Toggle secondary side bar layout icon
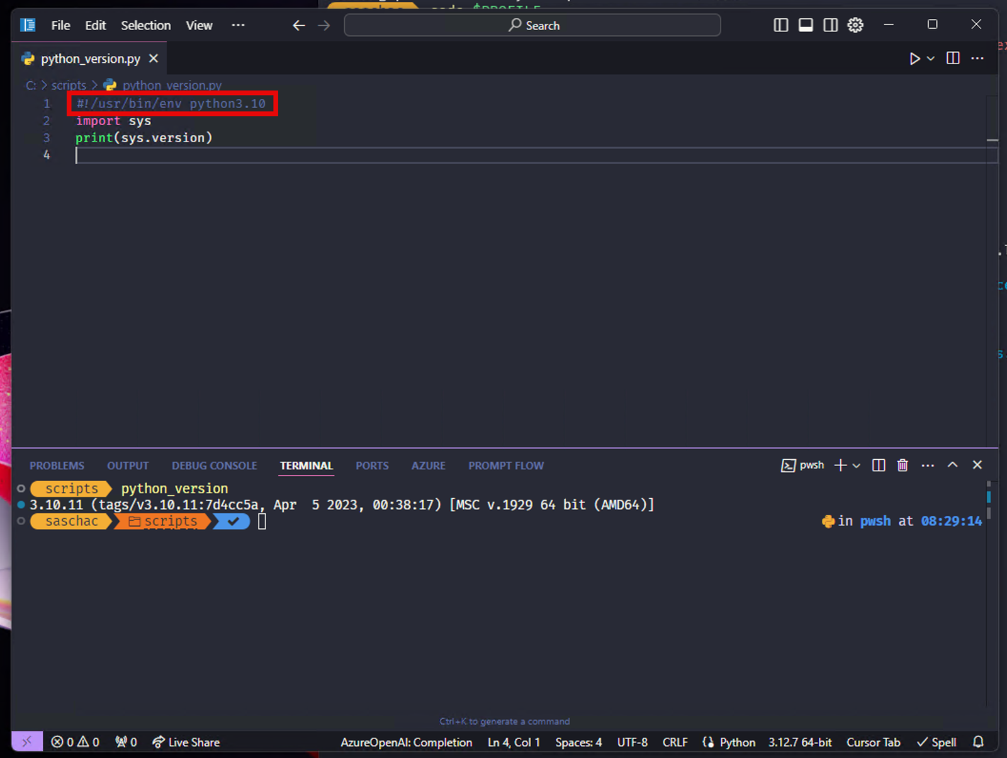The image size is (1007, 758). click(831, 25)
